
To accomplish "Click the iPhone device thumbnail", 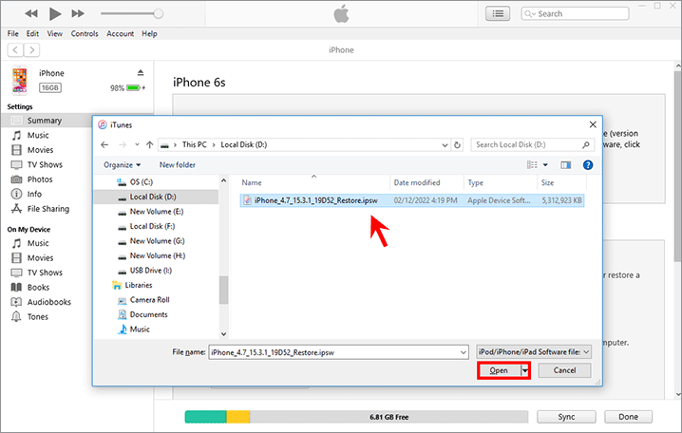I will [20, 81].
